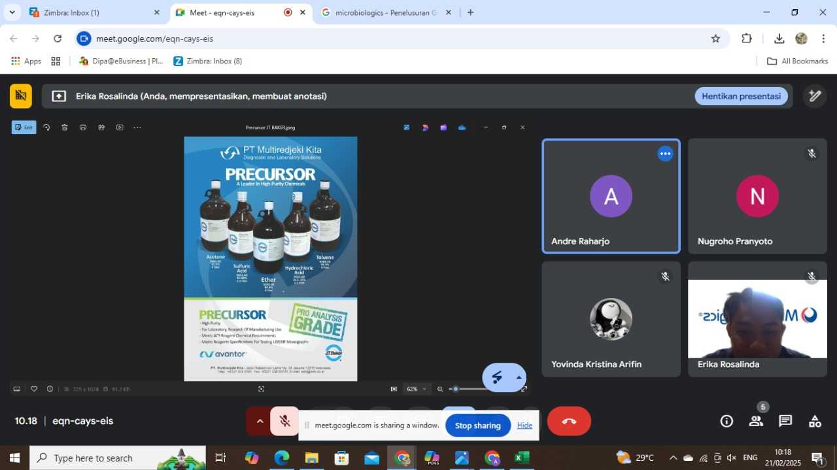Open the photo viewer's three-dot more menu
Viewport: 837px width, 470px height.
(x=137, y=127)
